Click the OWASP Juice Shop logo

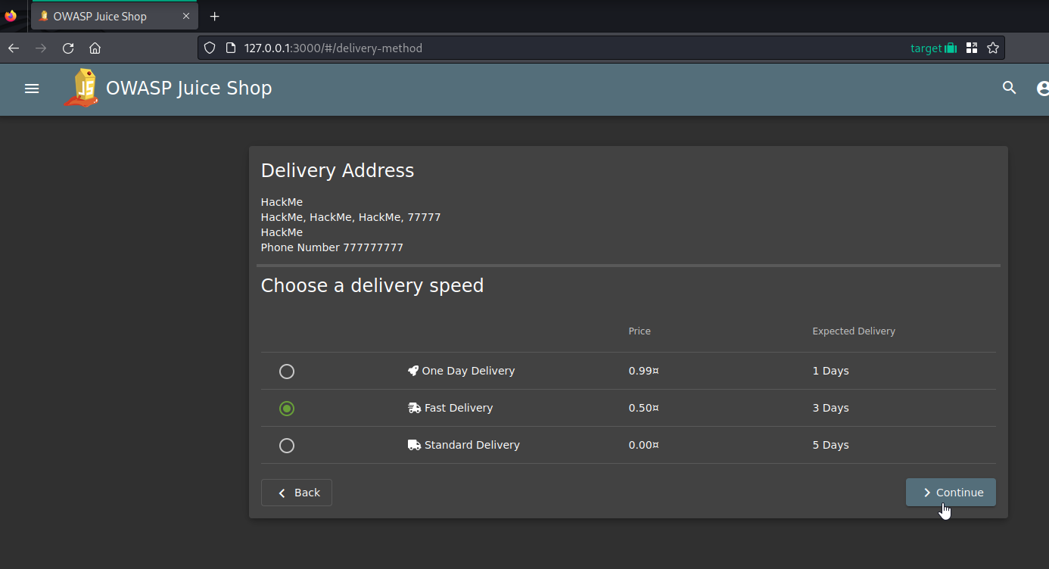tap(82, 88)
